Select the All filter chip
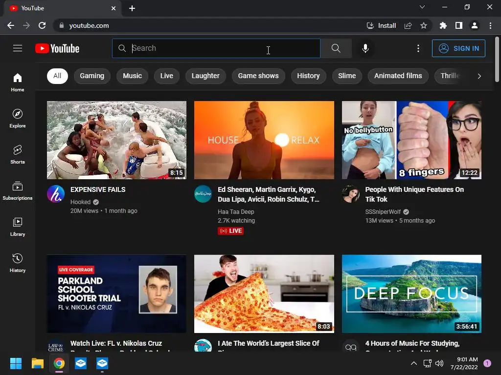This screenshot has width=501, height=375. pos(57,76)
